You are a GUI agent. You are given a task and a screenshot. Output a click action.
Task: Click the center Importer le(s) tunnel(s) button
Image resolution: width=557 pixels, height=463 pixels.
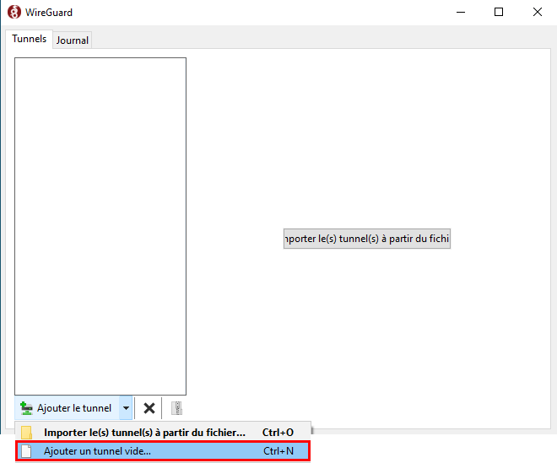click(367, 239)
